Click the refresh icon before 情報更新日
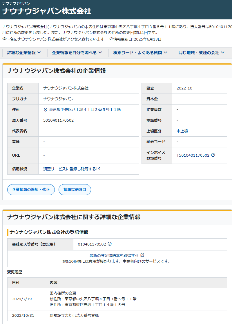232x324 pixels. click(111, 39)
